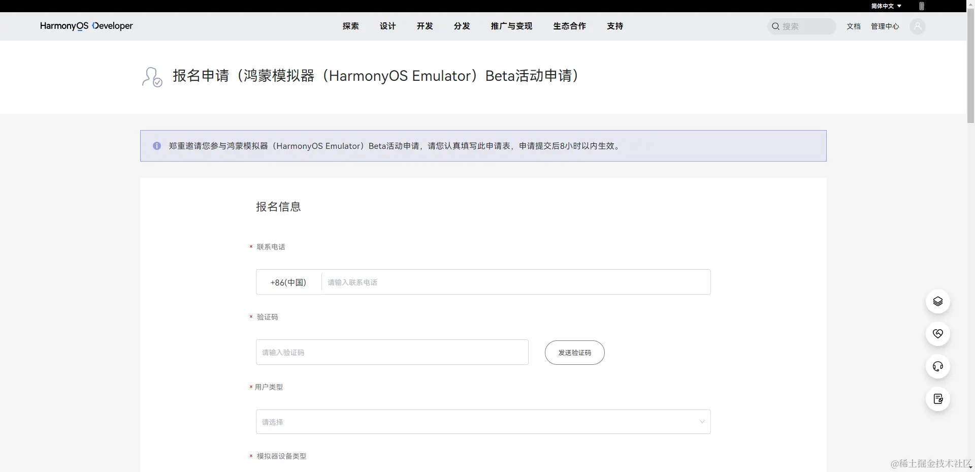The width and height of the screenshot is (975, 472).
Task: Click the floating headset support icon
Action: [938, 366]
